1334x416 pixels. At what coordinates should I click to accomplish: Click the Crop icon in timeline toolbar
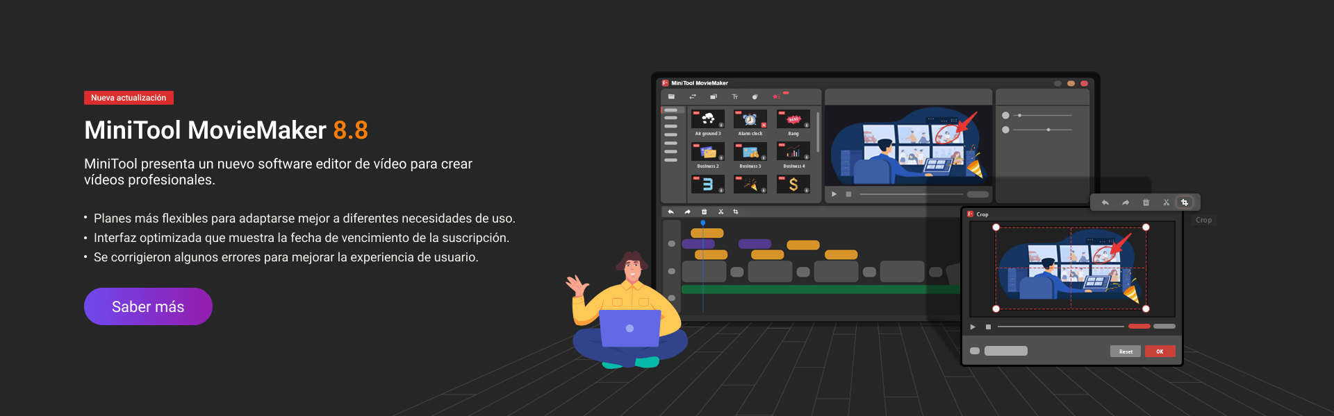click(736, 211)
